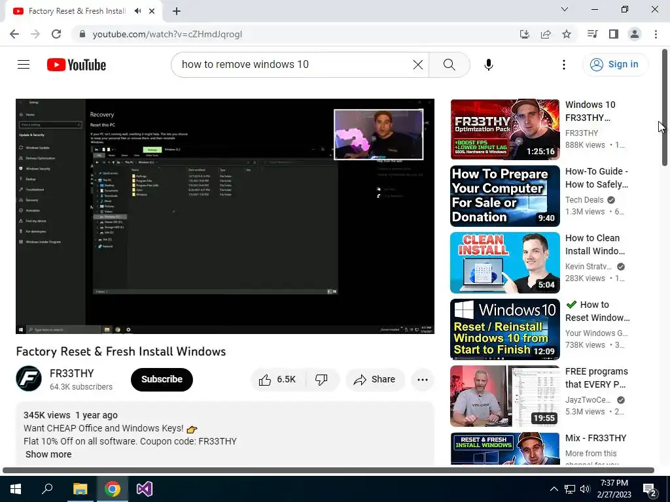Open the clock showing 7:37 PM
The width and height of the screenshot is (670, 502).
point(614,489)
